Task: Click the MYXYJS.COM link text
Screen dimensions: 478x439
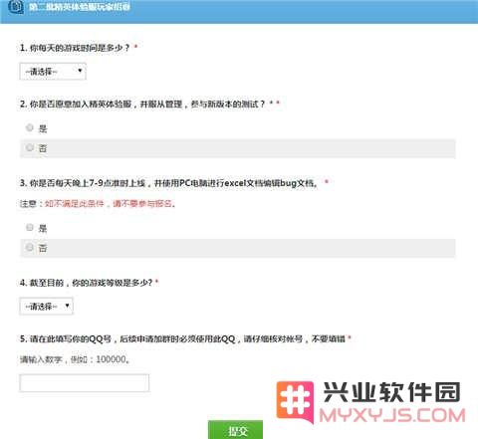Action: [x=392, y=416]
